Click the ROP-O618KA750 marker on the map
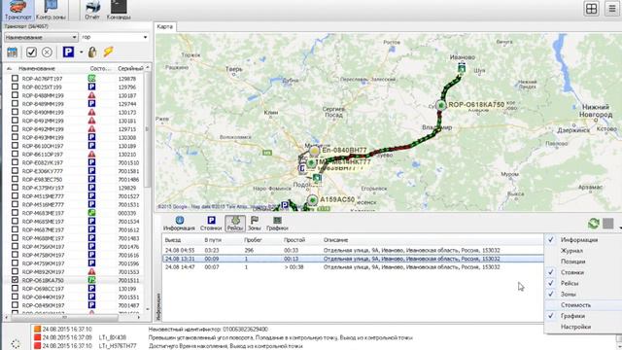This screenshot has width=622, height=350. (x=440, y=105)
